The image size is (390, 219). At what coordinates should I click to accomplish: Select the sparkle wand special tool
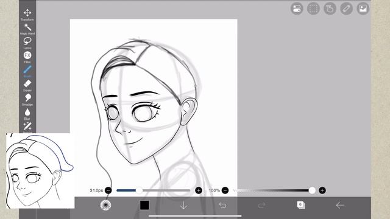[27, 127]
